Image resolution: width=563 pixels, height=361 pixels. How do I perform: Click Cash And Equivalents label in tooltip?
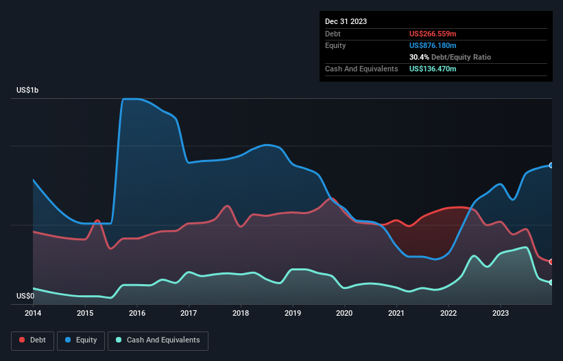coord(361,69)
